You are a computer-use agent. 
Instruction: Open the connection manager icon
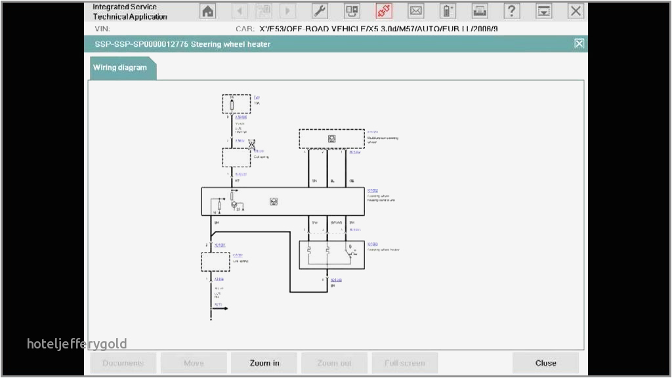tap(352, 10)
